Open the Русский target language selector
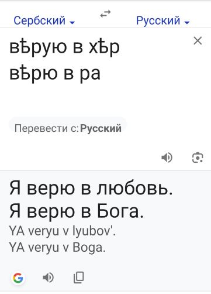The image size is (211, 294). tap(162, 20)
